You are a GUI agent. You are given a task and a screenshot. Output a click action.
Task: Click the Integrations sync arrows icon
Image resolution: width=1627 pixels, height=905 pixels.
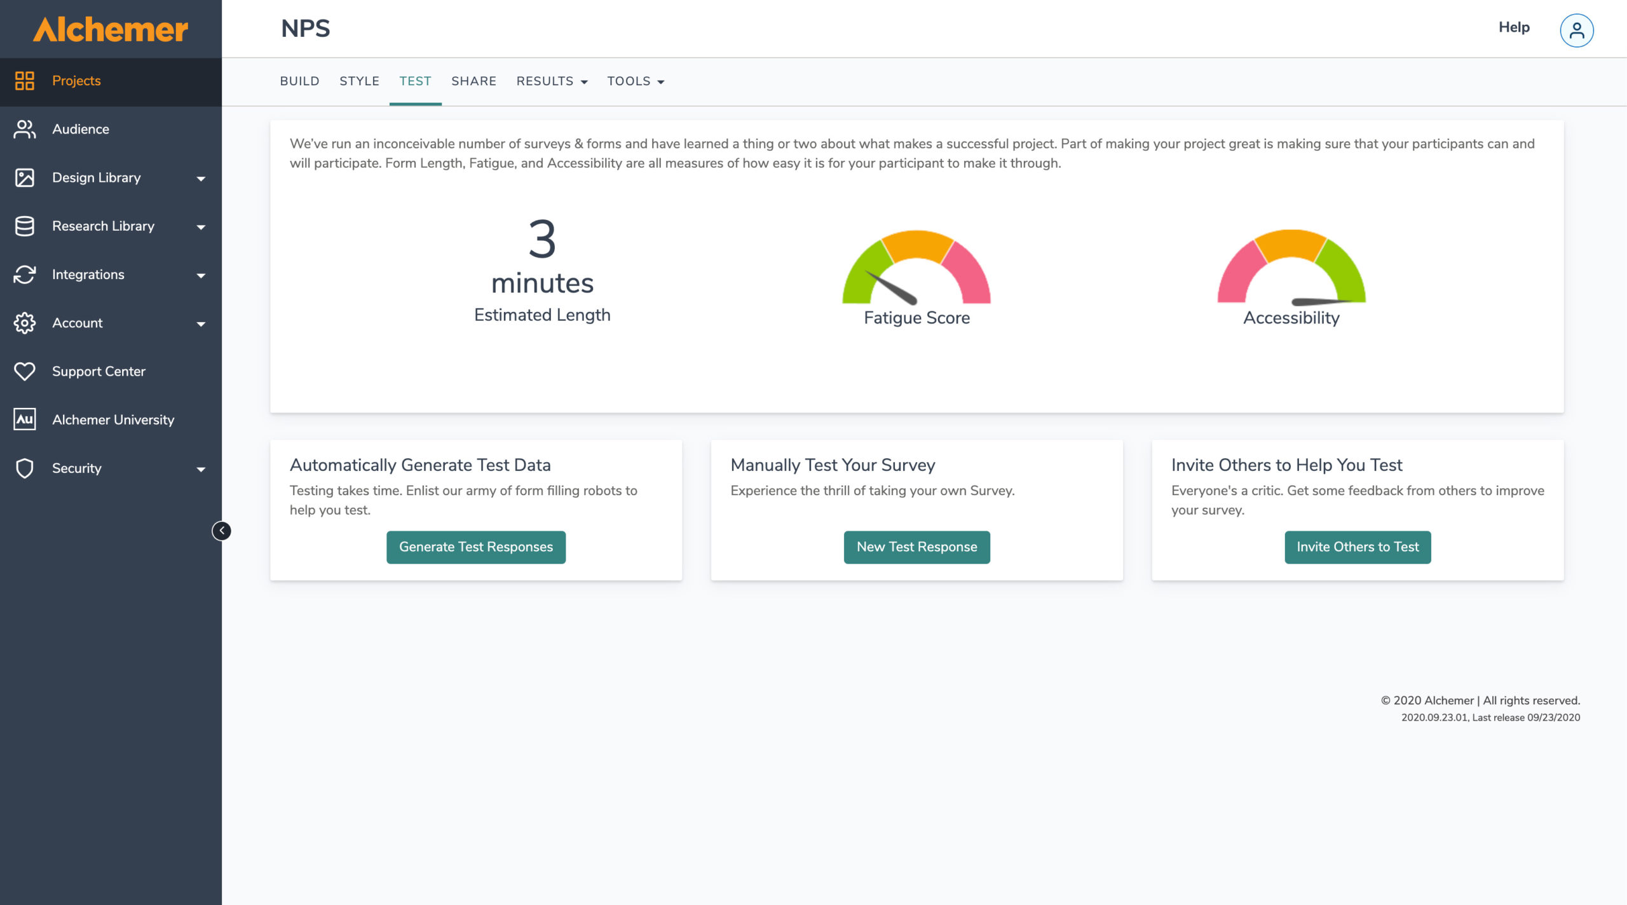(24, 275)
